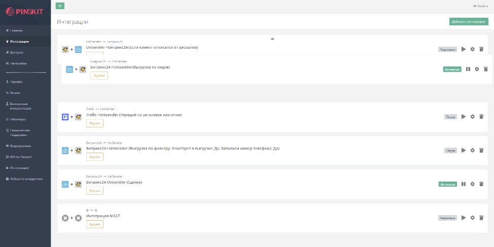Open settings gear for Trello->Unisender integration
This screenshot has height=247, width=494.
[472, 117]
